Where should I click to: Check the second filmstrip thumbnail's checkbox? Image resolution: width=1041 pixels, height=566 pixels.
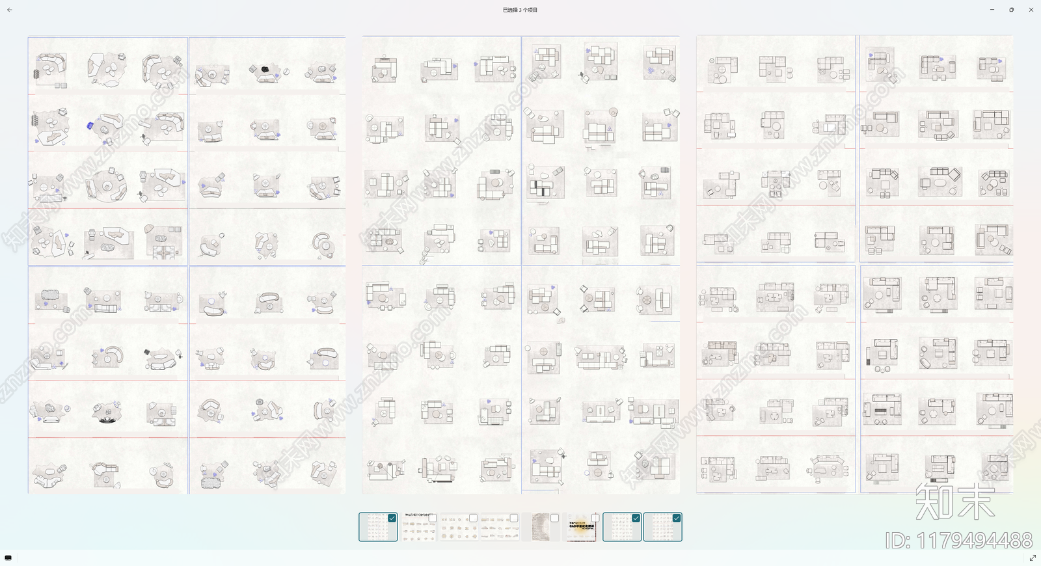(433, 518)
